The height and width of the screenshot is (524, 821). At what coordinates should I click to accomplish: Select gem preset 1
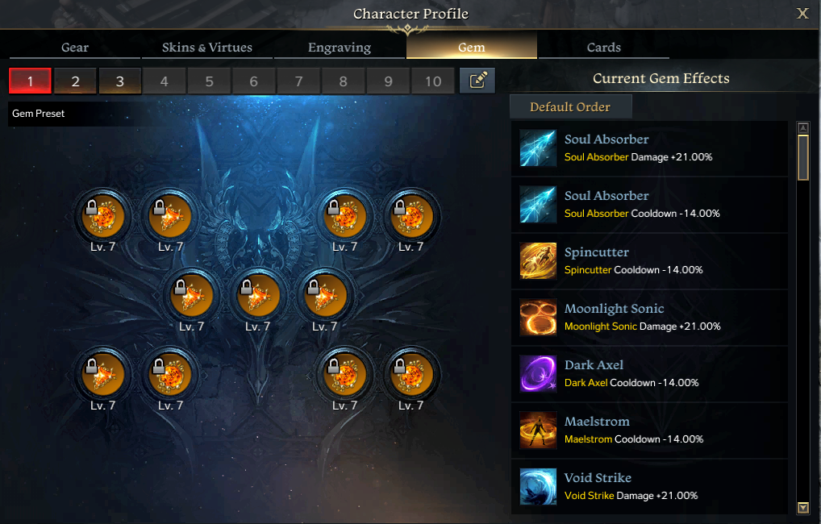coord(31,81)
